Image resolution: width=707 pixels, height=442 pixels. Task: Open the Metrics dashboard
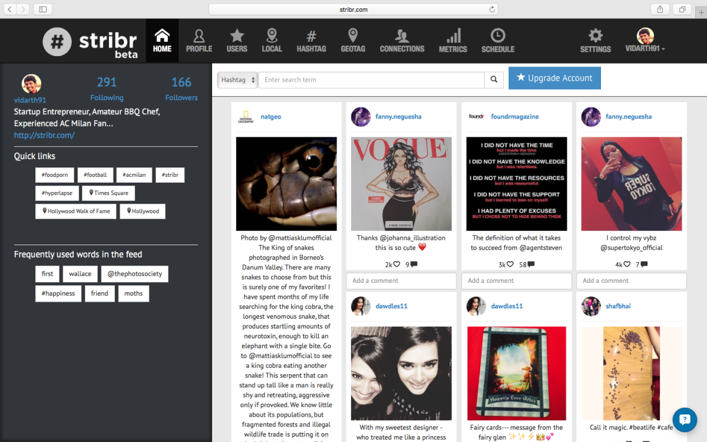tap(452, 40)
